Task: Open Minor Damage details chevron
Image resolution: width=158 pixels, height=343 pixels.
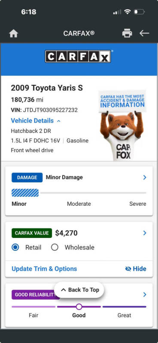Action: pos(145,178)
